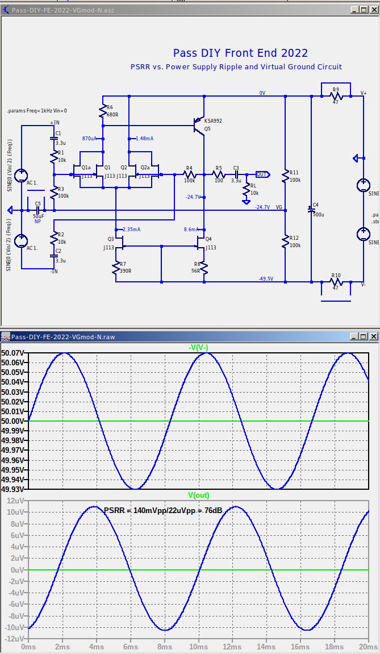Select JFET Q3 current source
Image resolution: width=380 pixels, height=654 pixels.
pos(119,243)
